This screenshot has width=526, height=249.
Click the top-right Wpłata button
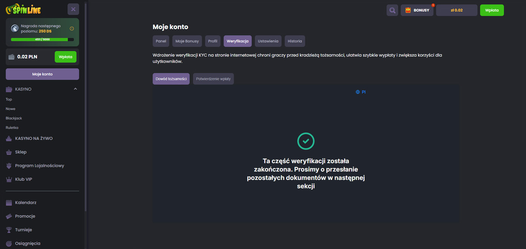[x=491, y=10]
